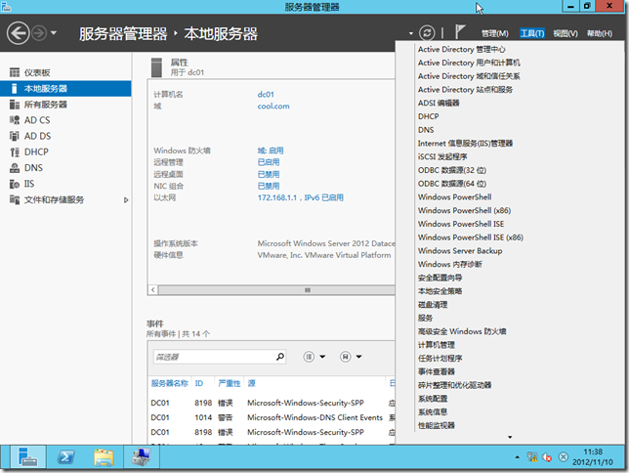Open the navigation history dropdown arrow
This screenshot has width=629, height=473.
pyautogui.click(x=54, y=33)
